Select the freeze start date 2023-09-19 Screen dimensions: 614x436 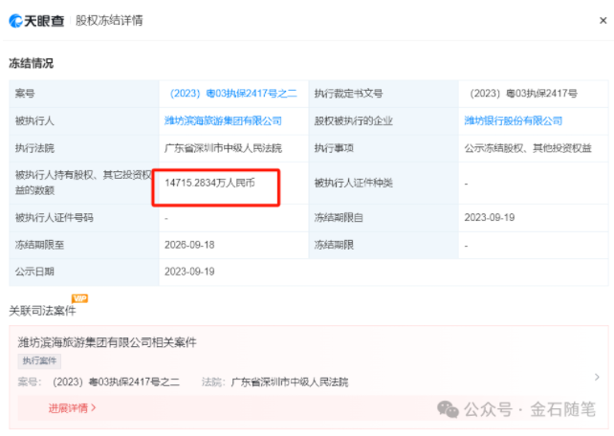click(x=490, y=218)
